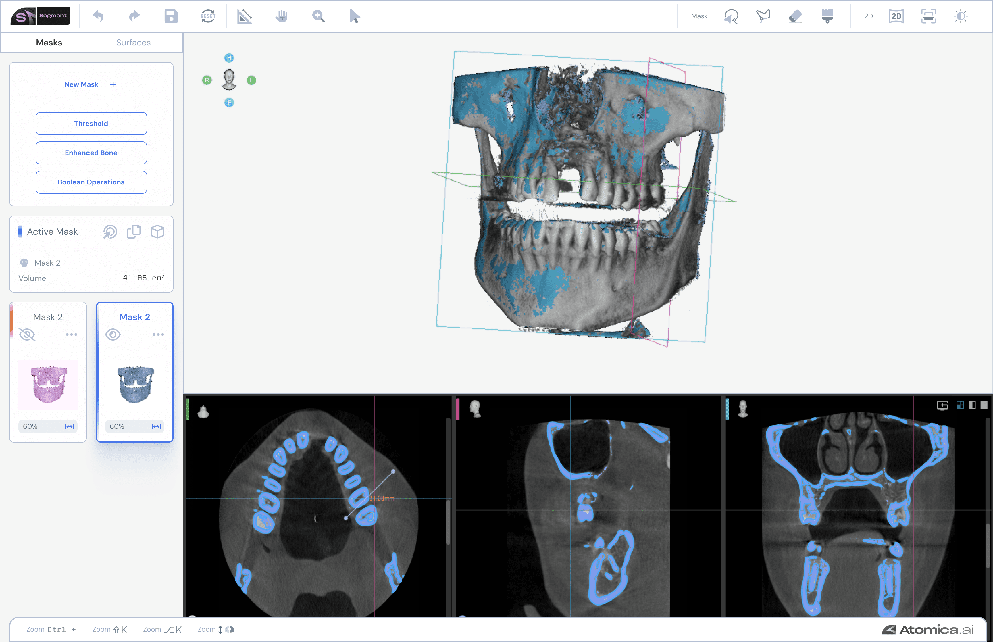
Task: Click the RESET view icon
Action: coord(207,16)
